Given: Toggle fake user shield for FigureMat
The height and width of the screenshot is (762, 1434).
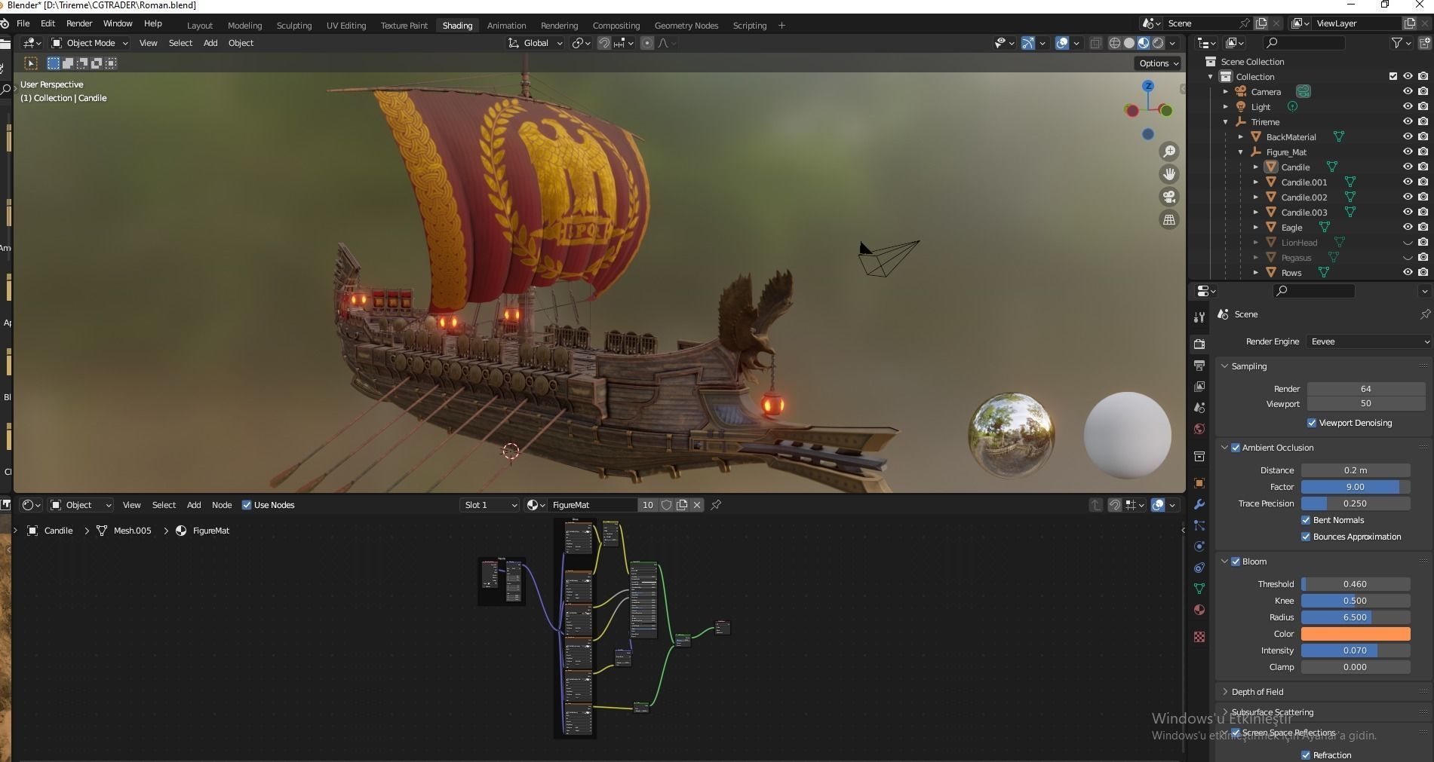Looking at the screenshot, I should click(666, 505).
